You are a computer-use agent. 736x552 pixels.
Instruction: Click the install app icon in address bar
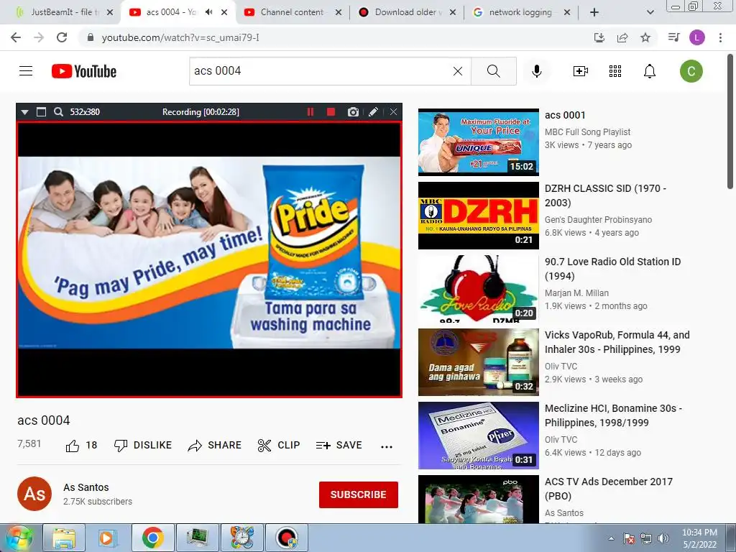(599, 37)
